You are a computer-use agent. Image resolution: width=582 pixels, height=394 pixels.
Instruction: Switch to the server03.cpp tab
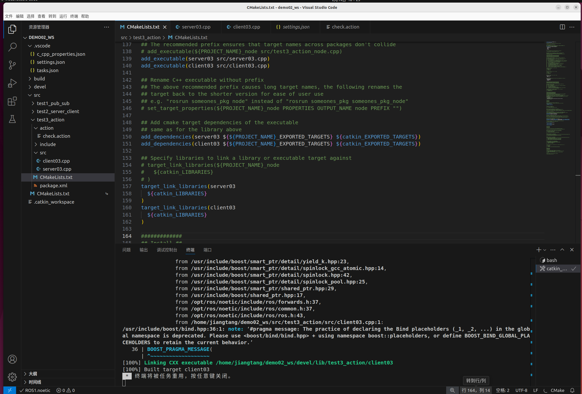196,27
